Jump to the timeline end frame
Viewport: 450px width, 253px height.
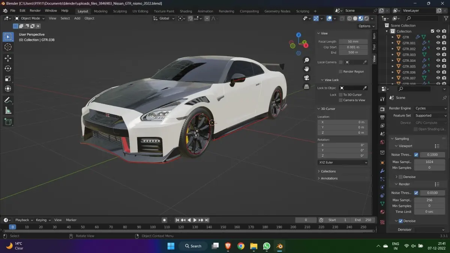click(207, 220)
